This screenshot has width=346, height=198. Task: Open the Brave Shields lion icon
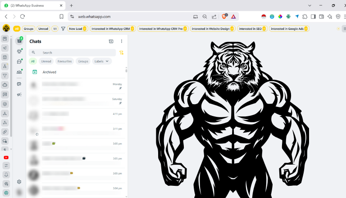224,16
